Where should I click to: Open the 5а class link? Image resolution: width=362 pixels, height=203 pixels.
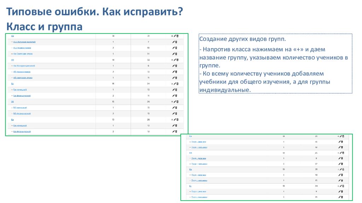coord(12,84)
